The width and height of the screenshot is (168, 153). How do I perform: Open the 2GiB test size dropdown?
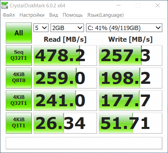(67, 28)
